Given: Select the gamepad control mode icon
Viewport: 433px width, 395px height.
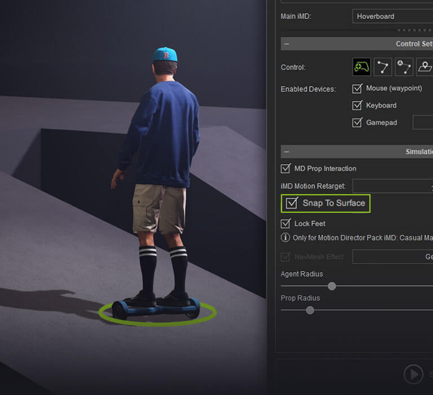Looking at the screenshot, I should tap(361, 67).
